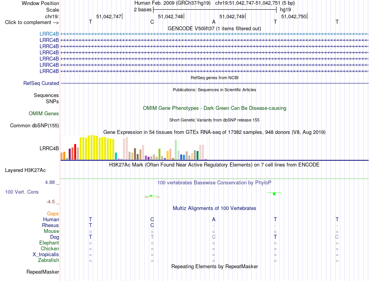Click the bright red bar in GTEx chart
The width and height of the screenshot is (369, 281).
75,152
